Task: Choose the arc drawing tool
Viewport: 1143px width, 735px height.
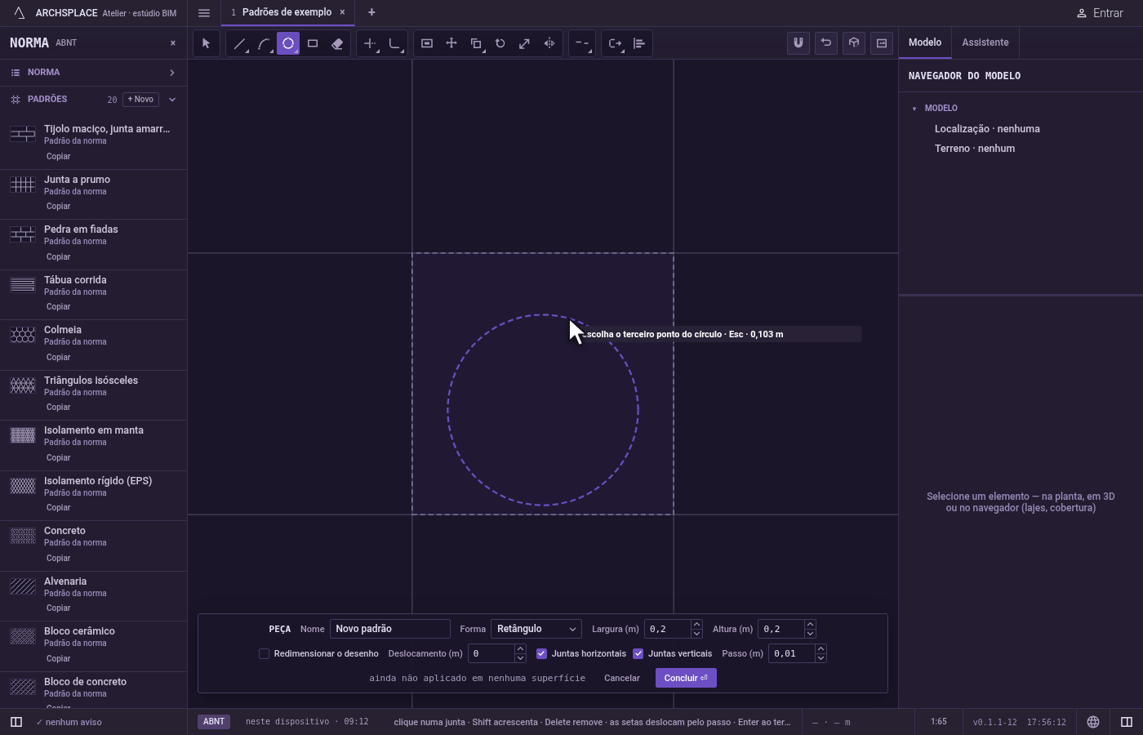Action: click(x=264, y=43)
